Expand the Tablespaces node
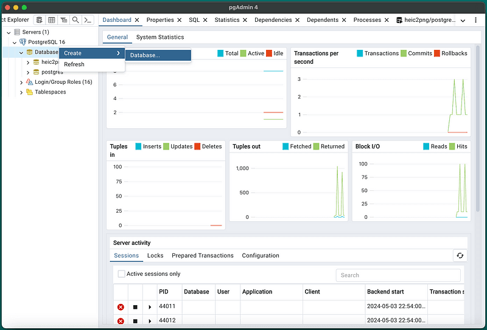This screenshot has width=487, height=330. click(x=21, y=92)
